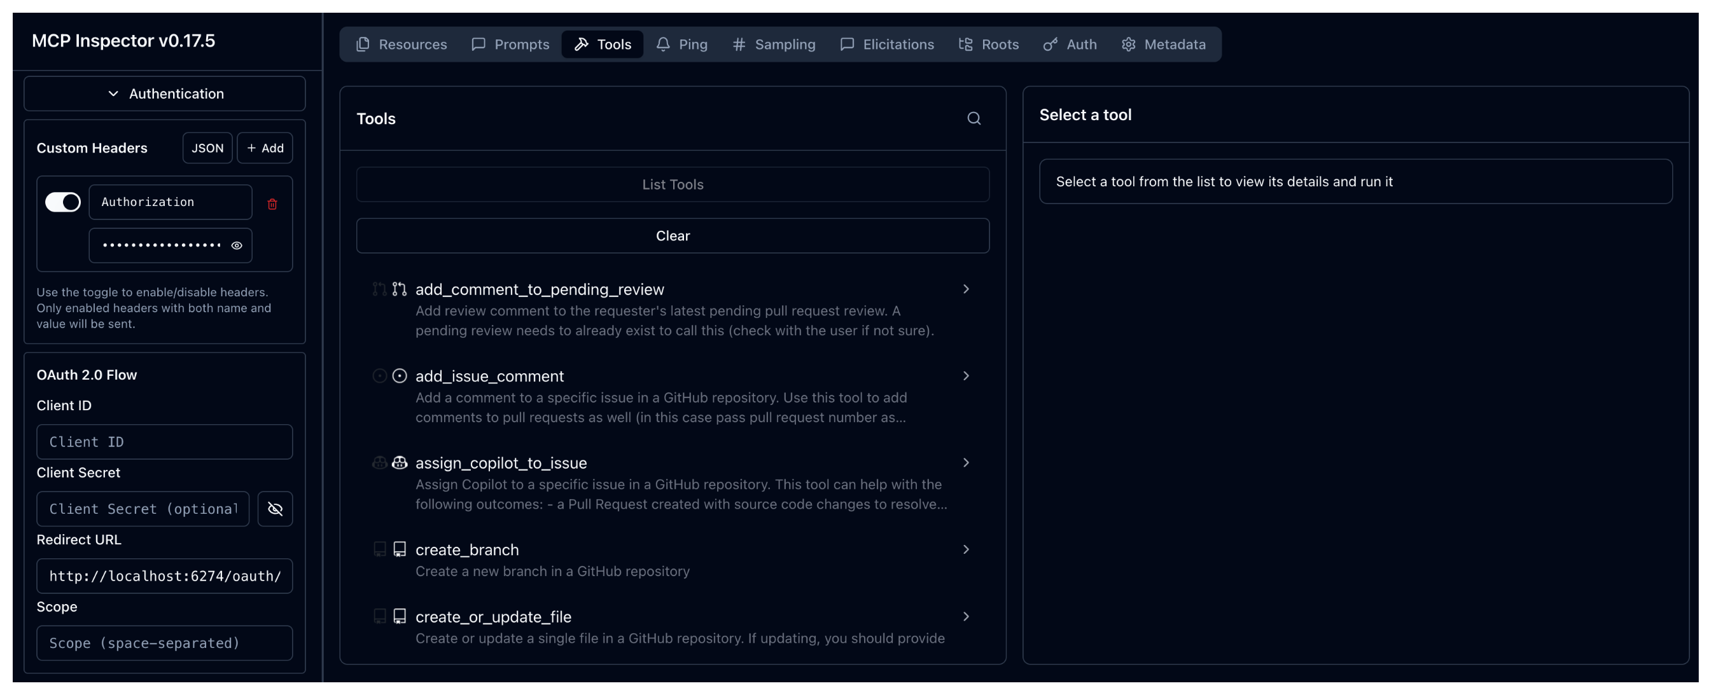Expand add_issue_comment using its chevron

click(966, 376)
